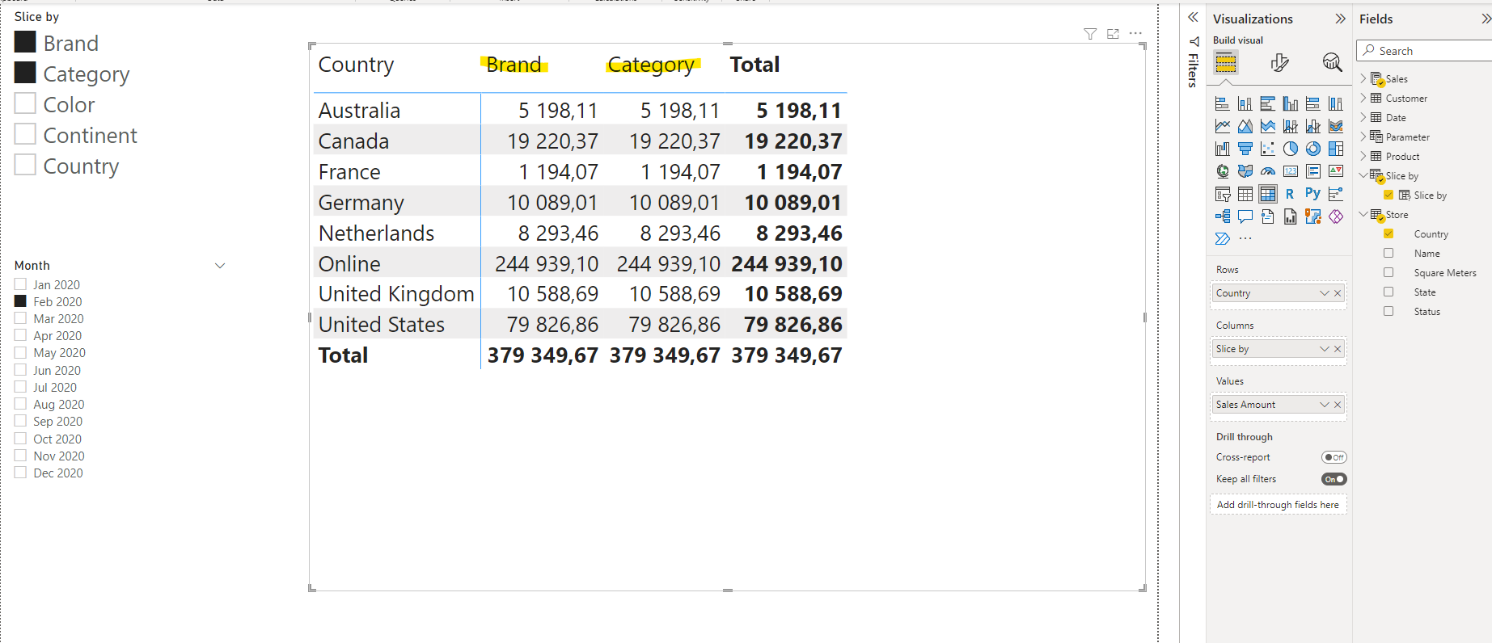1492x643 pixels.
Task: Toggle Cross-report drill through switch
Action: (1334, 457)
